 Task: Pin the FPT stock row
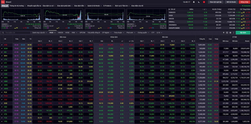coord(2,63)
